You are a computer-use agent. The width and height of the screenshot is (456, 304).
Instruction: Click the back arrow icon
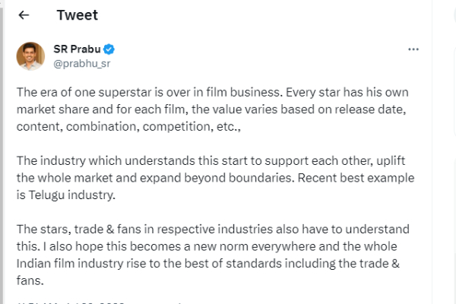tap(24, 15)
